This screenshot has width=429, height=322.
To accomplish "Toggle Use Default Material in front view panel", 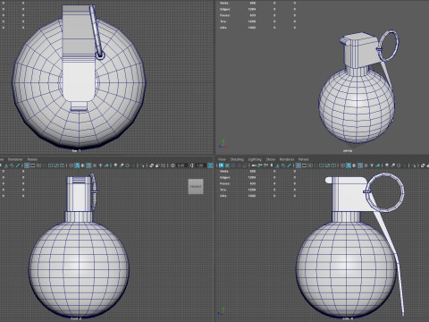I will tap(83, 165).
